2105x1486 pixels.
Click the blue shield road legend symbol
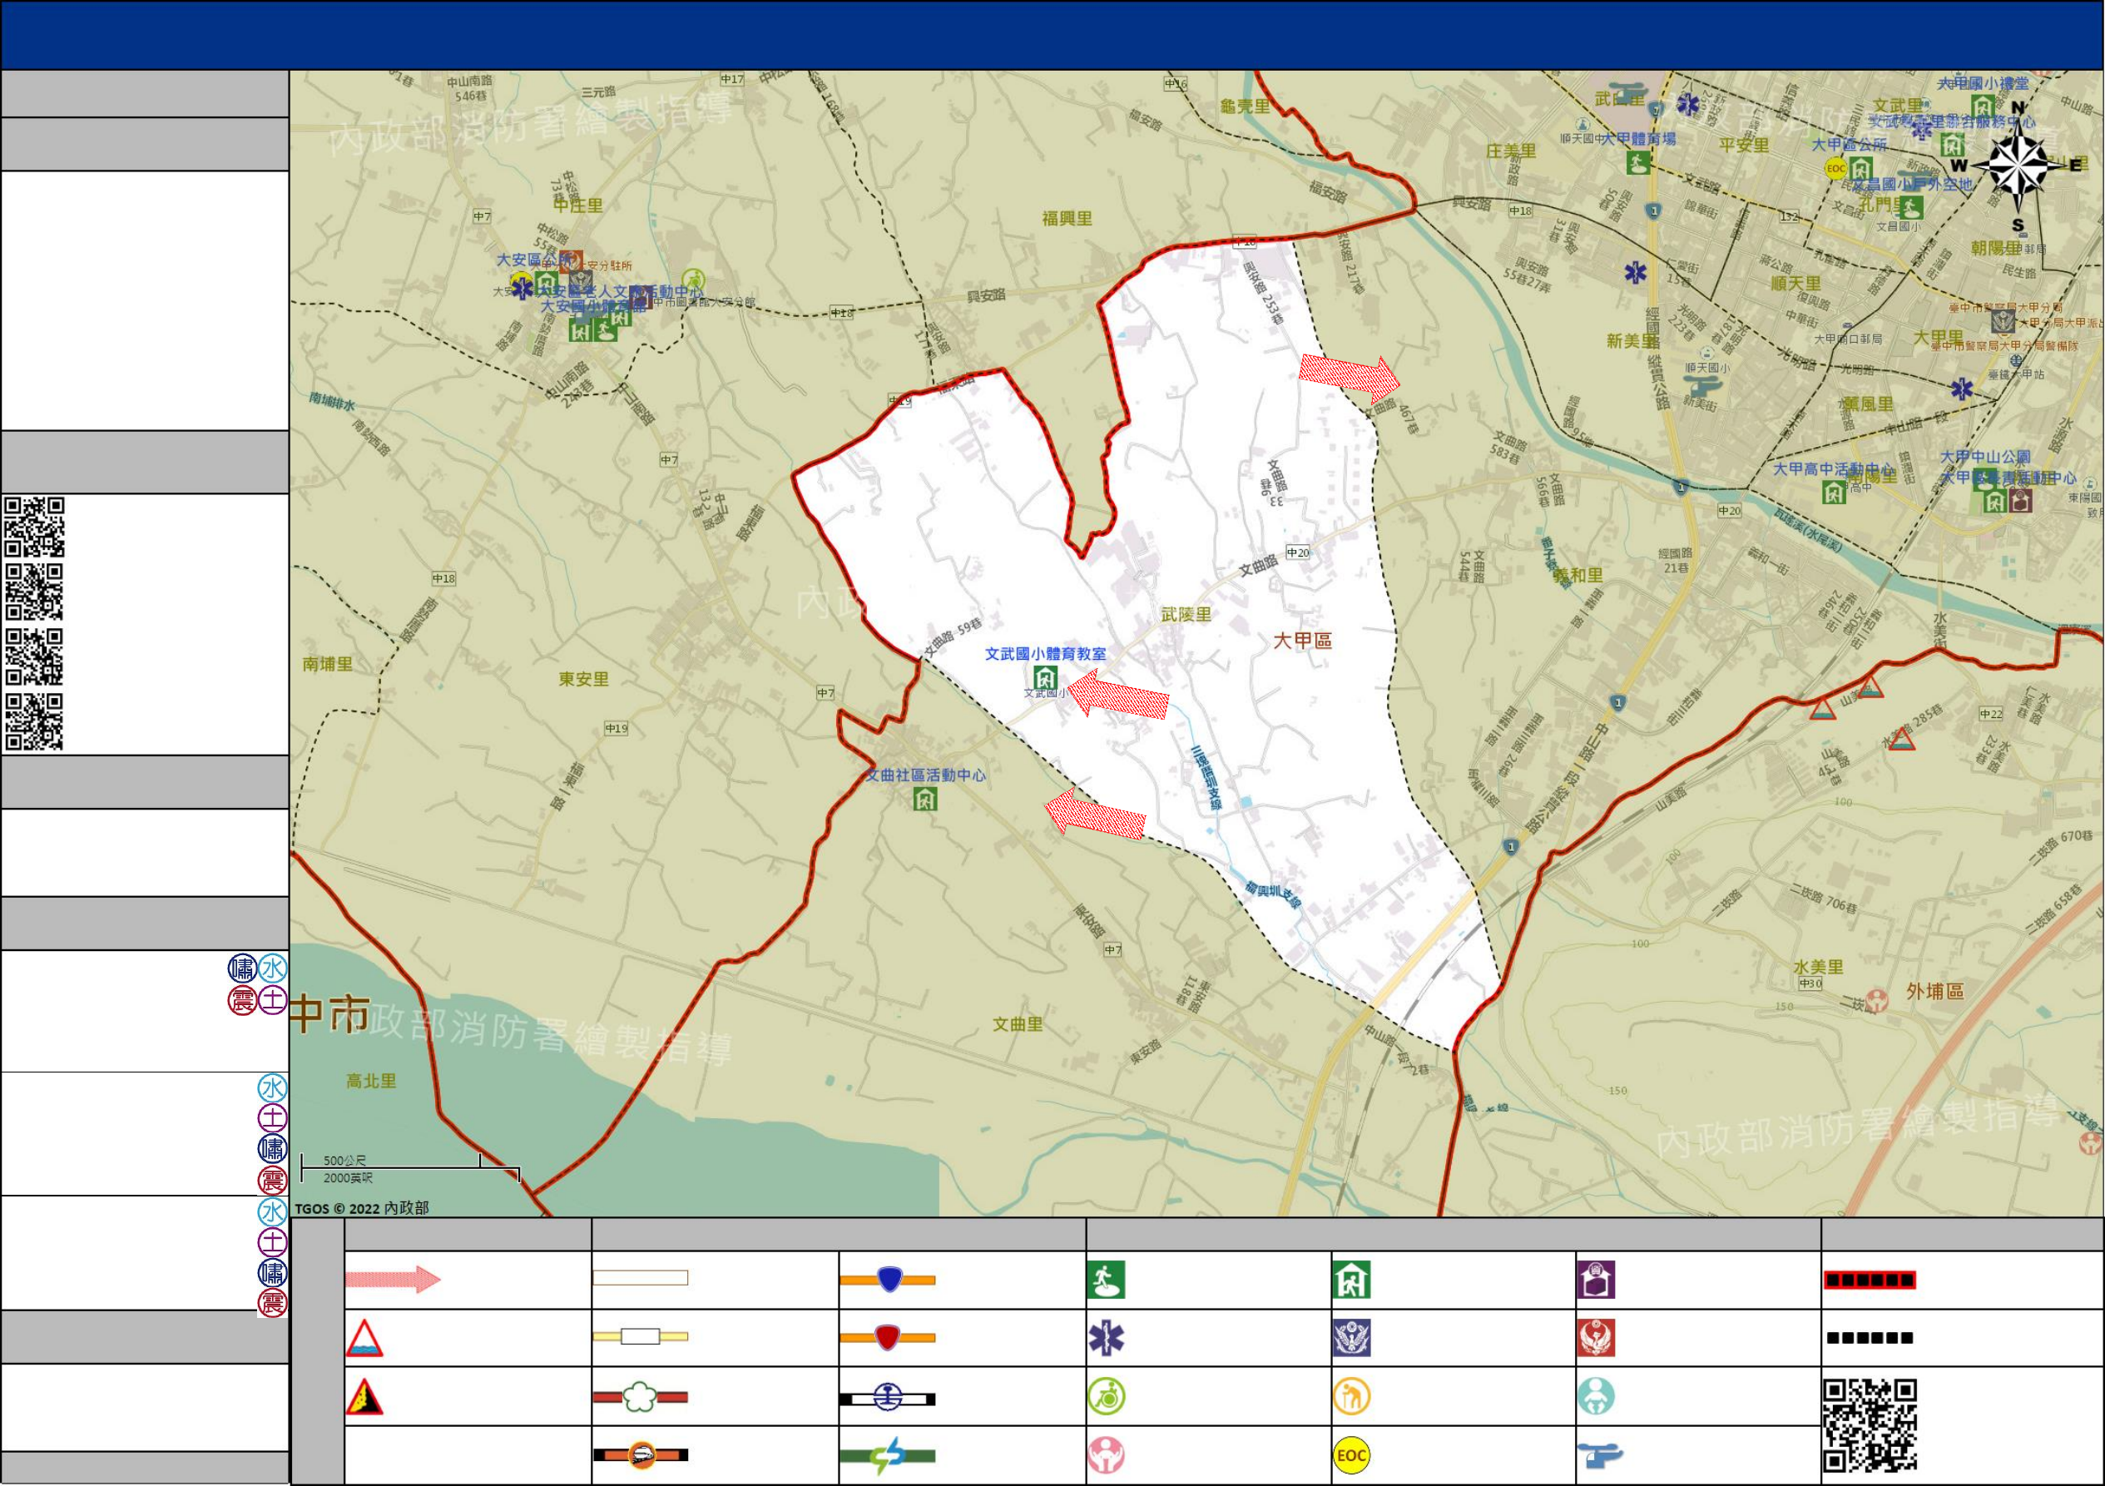click(888, 1279)
